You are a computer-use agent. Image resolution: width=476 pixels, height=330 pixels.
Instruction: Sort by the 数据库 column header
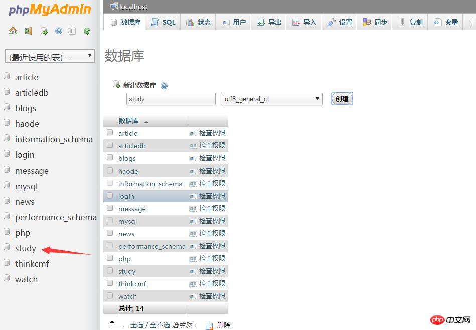pos(128,121)
